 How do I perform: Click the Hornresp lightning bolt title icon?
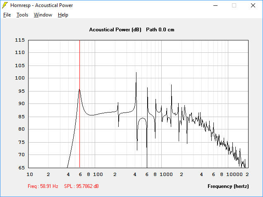pyautogui.click(x=5, y=5)
